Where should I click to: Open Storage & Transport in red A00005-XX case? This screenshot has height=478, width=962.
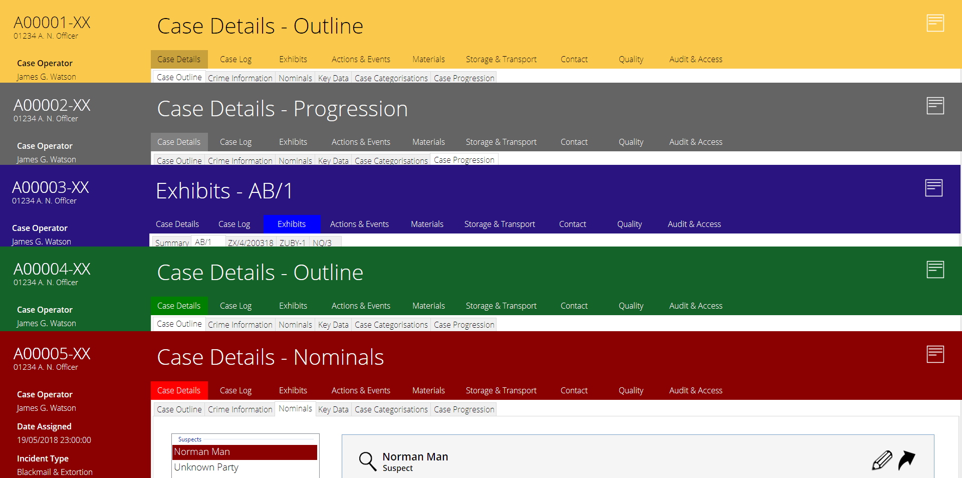coord(501,390)
